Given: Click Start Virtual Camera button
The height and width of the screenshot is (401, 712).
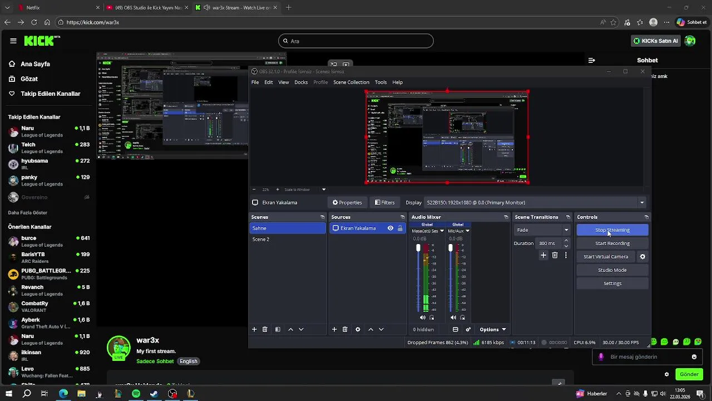Looking at the screenshot, I should (606, 257).
